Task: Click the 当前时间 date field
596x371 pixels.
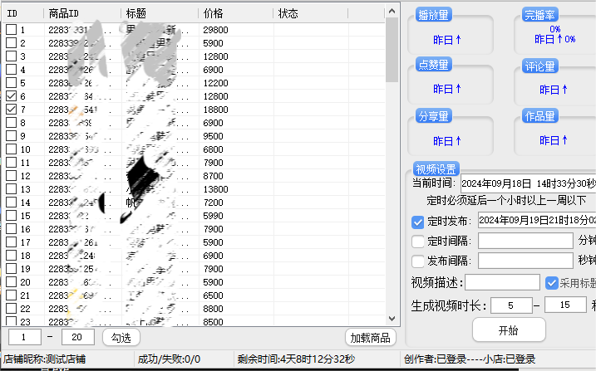Action: click(x=528, y=183)
